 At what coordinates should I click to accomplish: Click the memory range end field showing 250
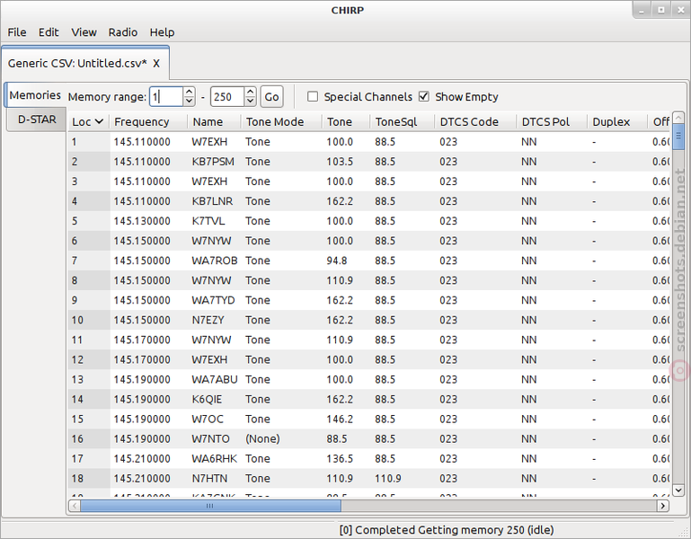pyautogui.click(x=227, y=97)
